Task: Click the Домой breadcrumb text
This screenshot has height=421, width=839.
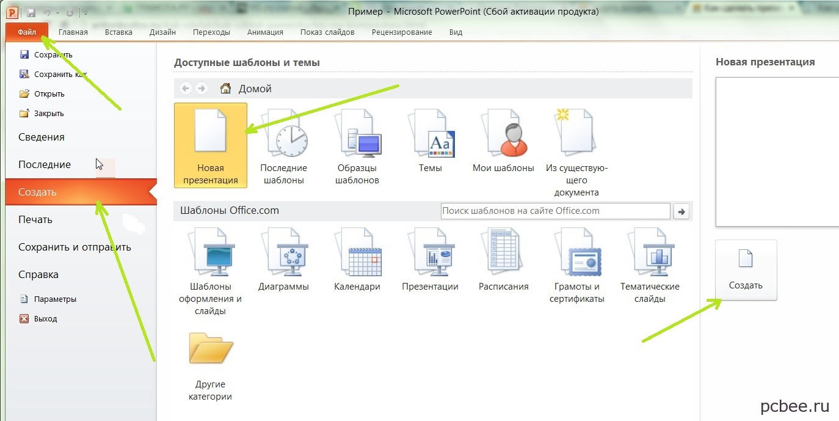Action: tap(255, 89)
